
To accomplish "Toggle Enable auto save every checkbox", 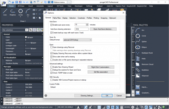I will coord(52,25).
